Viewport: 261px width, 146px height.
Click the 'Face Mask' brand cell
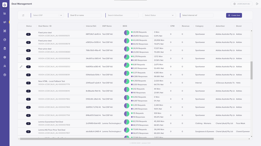pos(240,123)
